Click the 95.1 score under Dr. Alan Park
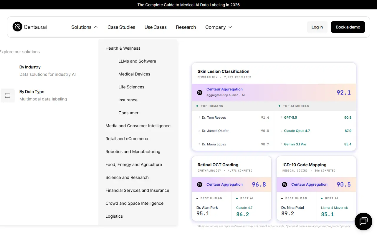The width and height of the screenshot is (377, 235). [203, 214]
